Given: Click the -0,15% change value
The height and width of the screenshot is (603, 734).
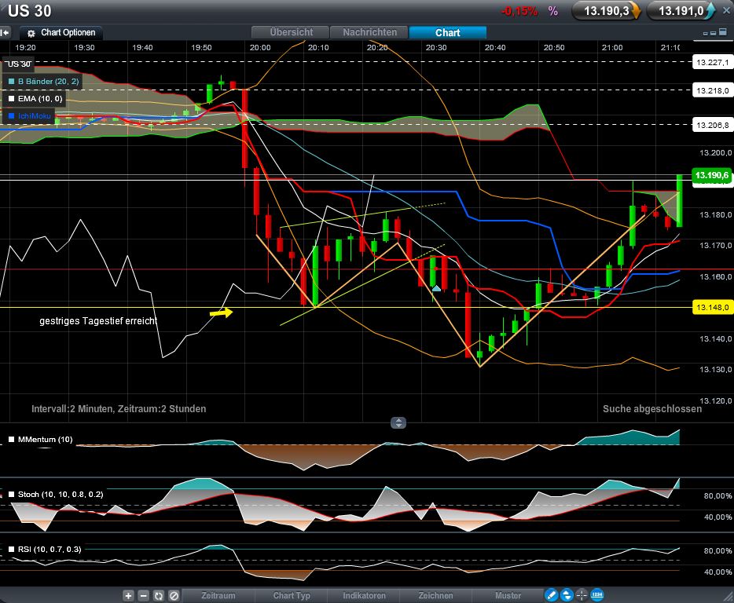Looking at the screenshot, I should (519, 11).
